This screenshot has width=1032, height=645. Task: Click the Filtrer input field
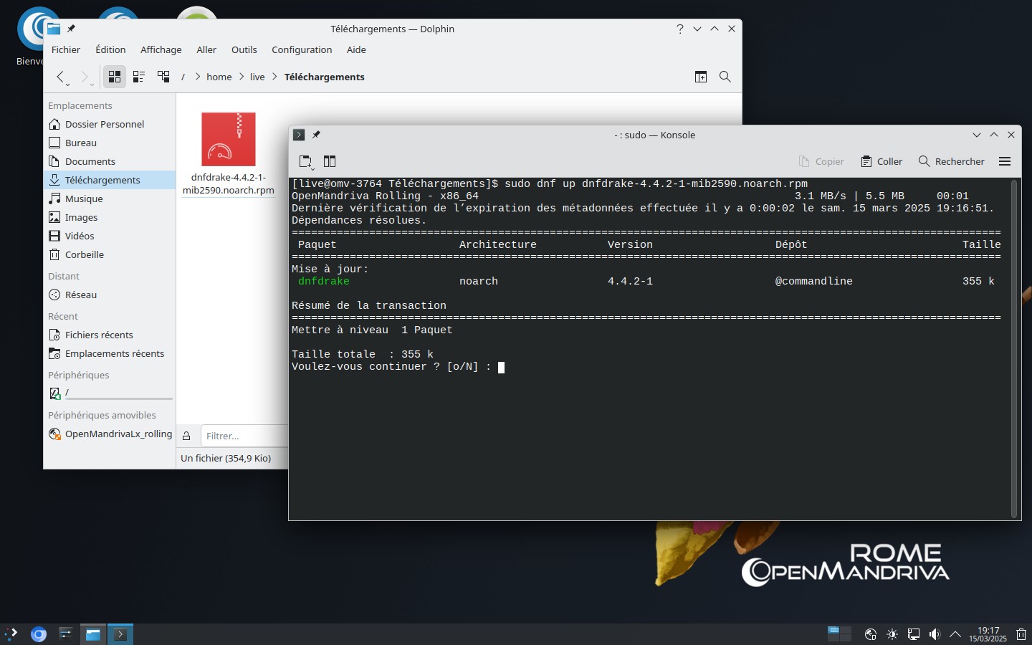click(x=244, y=436)
